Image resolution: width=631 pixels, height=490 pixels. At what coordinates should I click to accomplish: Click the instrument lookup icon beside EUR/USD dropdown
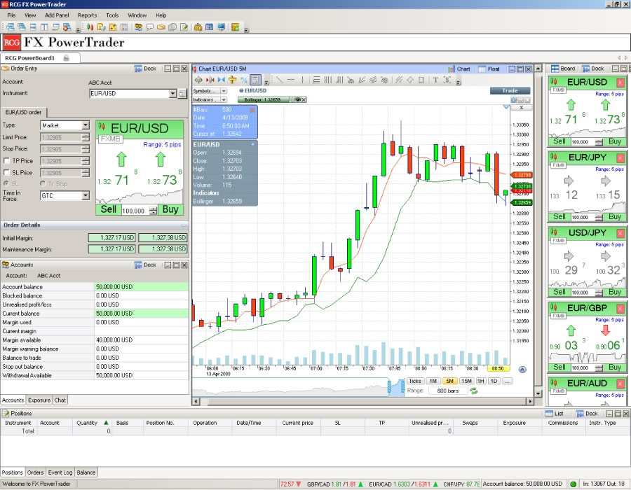pos(182,94)
